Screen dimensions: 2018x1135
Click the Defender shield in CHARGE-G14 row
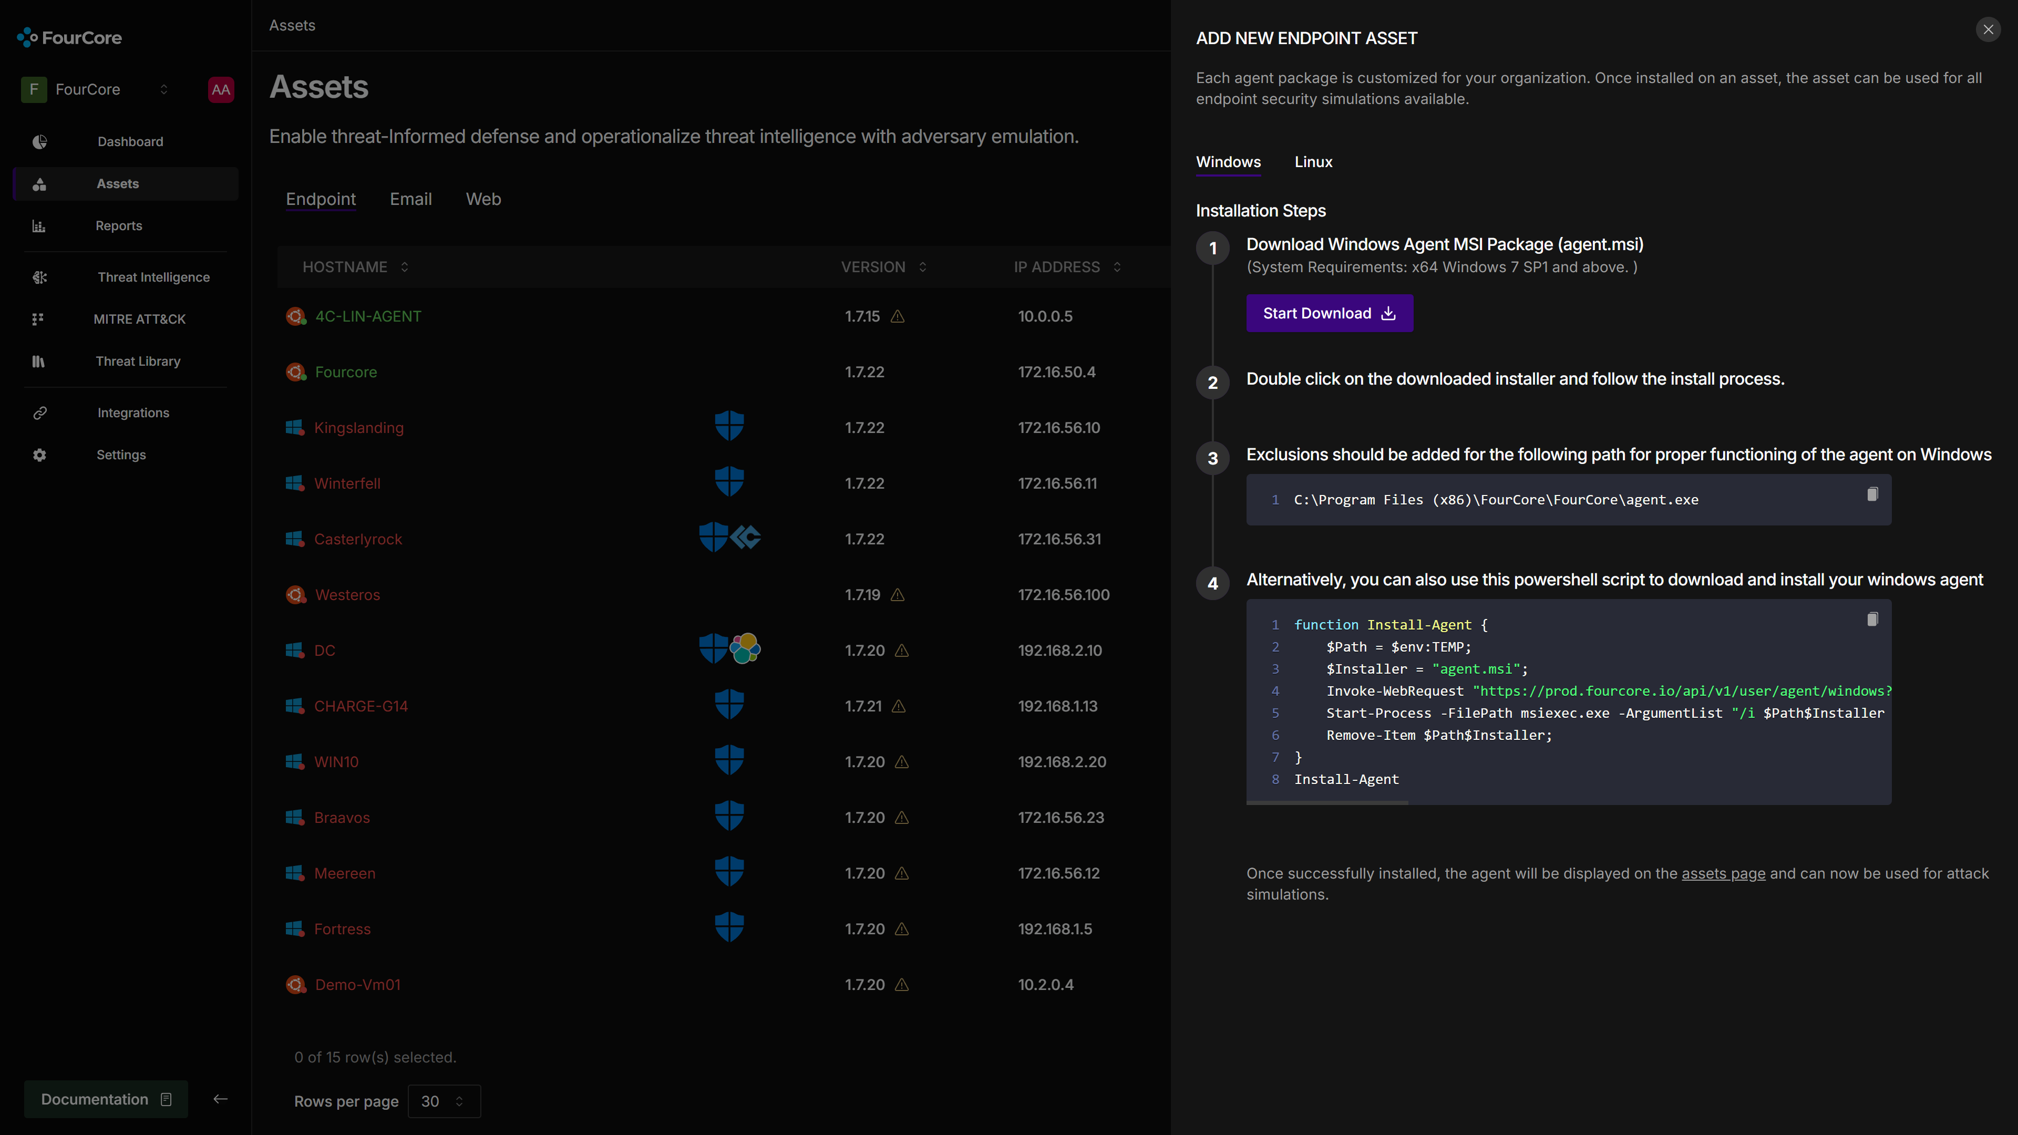click(x=729, y=704)
